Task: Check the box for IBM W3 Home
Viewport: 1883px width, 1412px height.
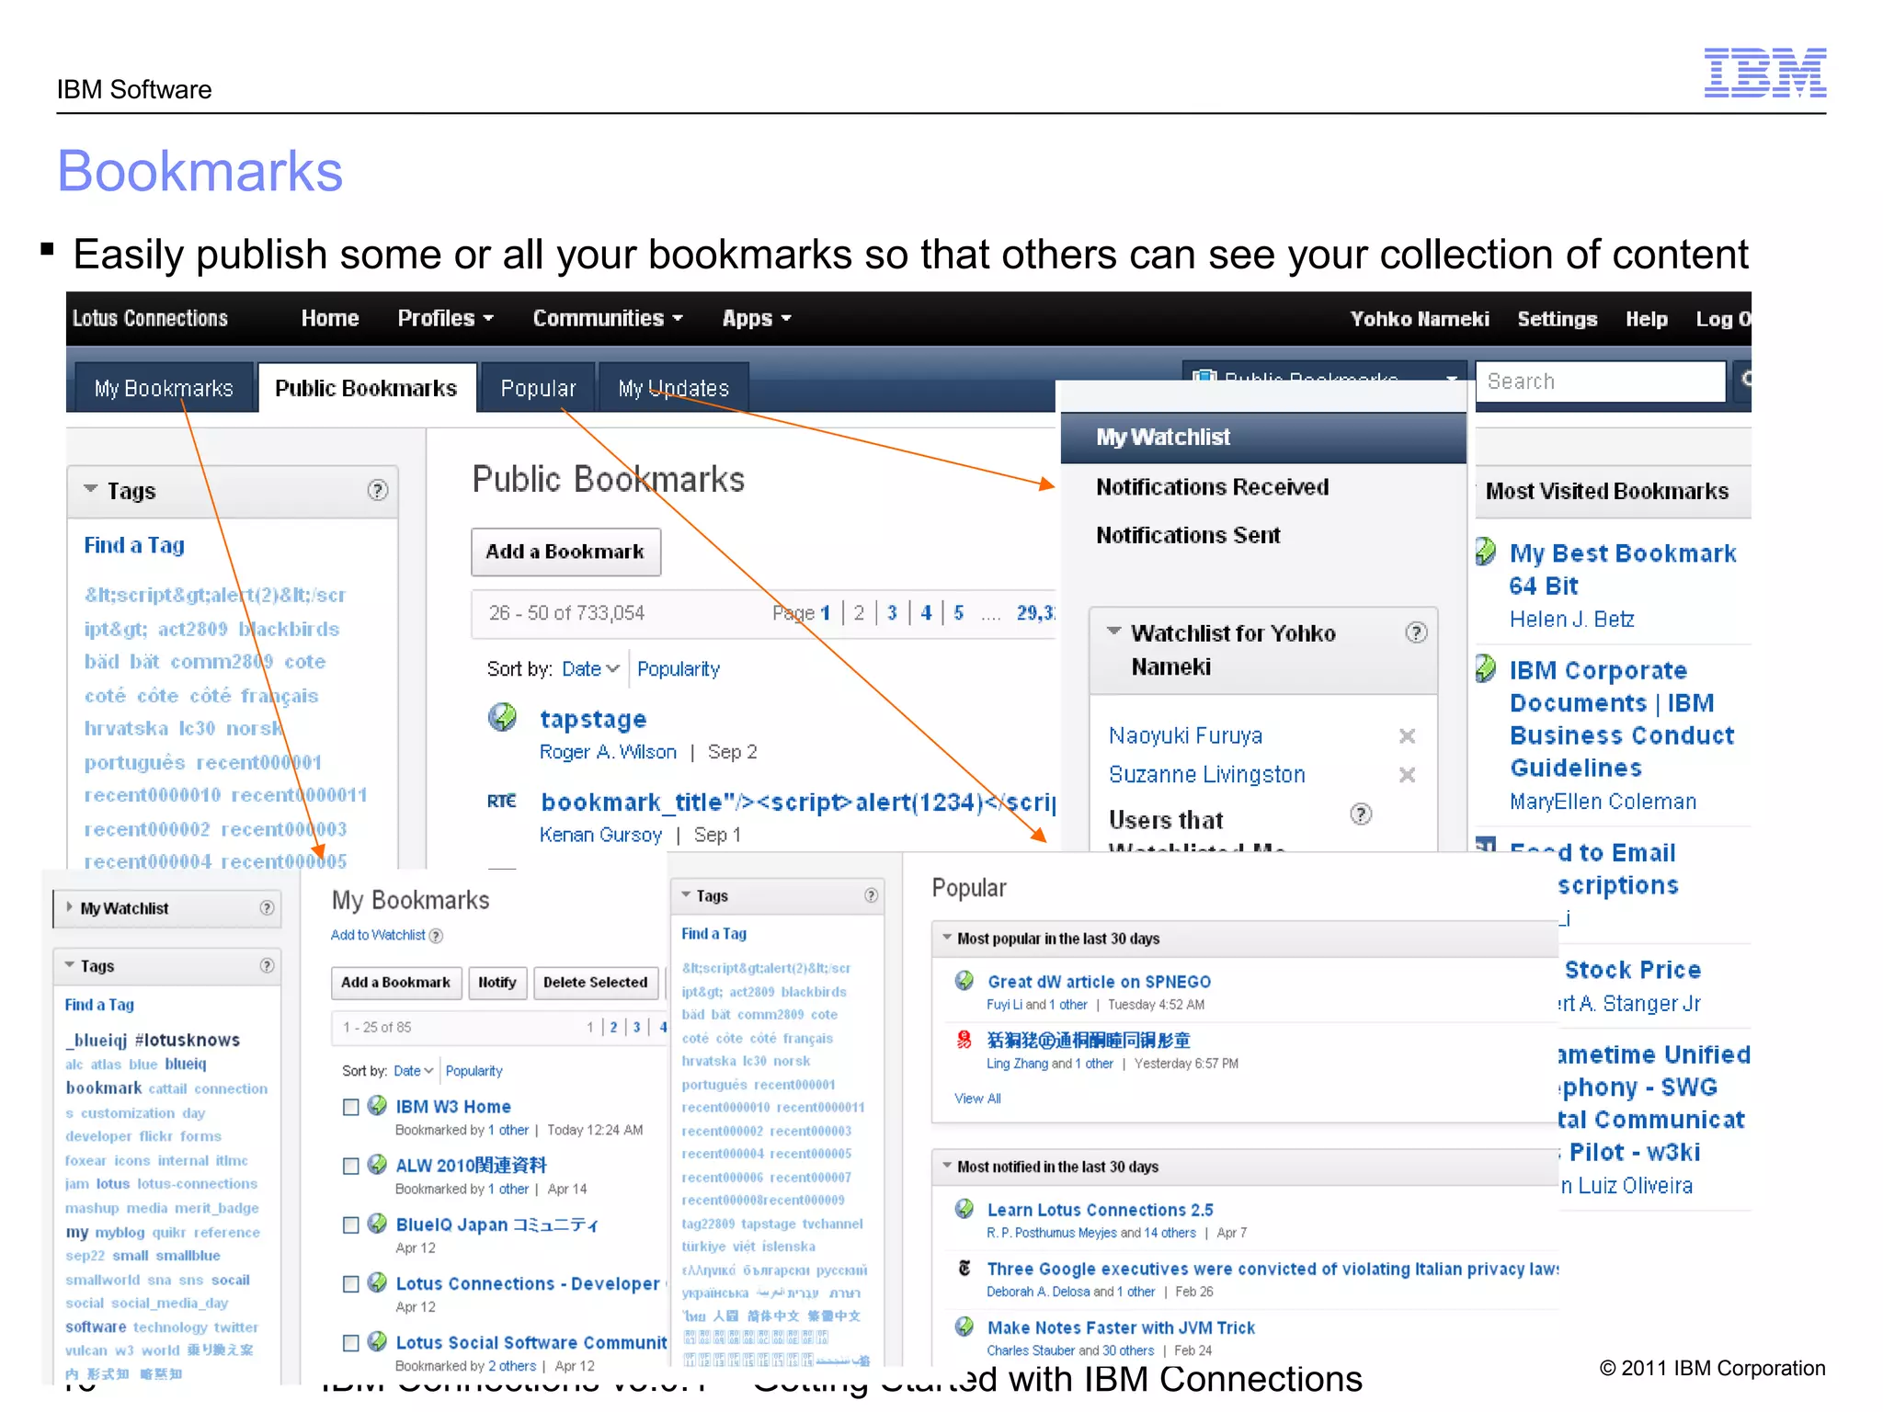Action: [x=350, y=1107]
